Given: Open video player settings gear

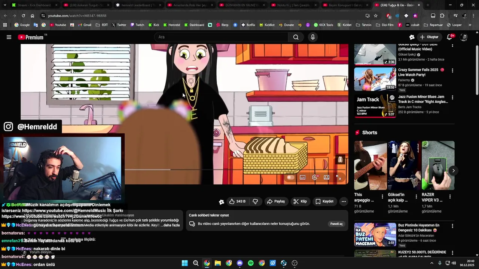Looking at the screenshot, I should click(315, 177).
